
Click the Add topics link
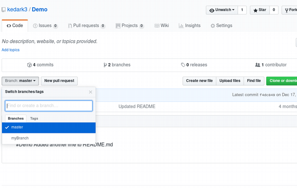11,50
